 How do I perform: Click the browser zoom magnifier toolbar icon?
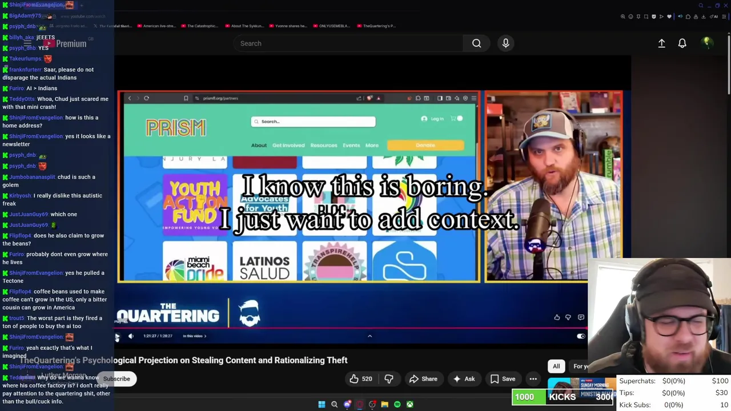click(x=622, y=17)
